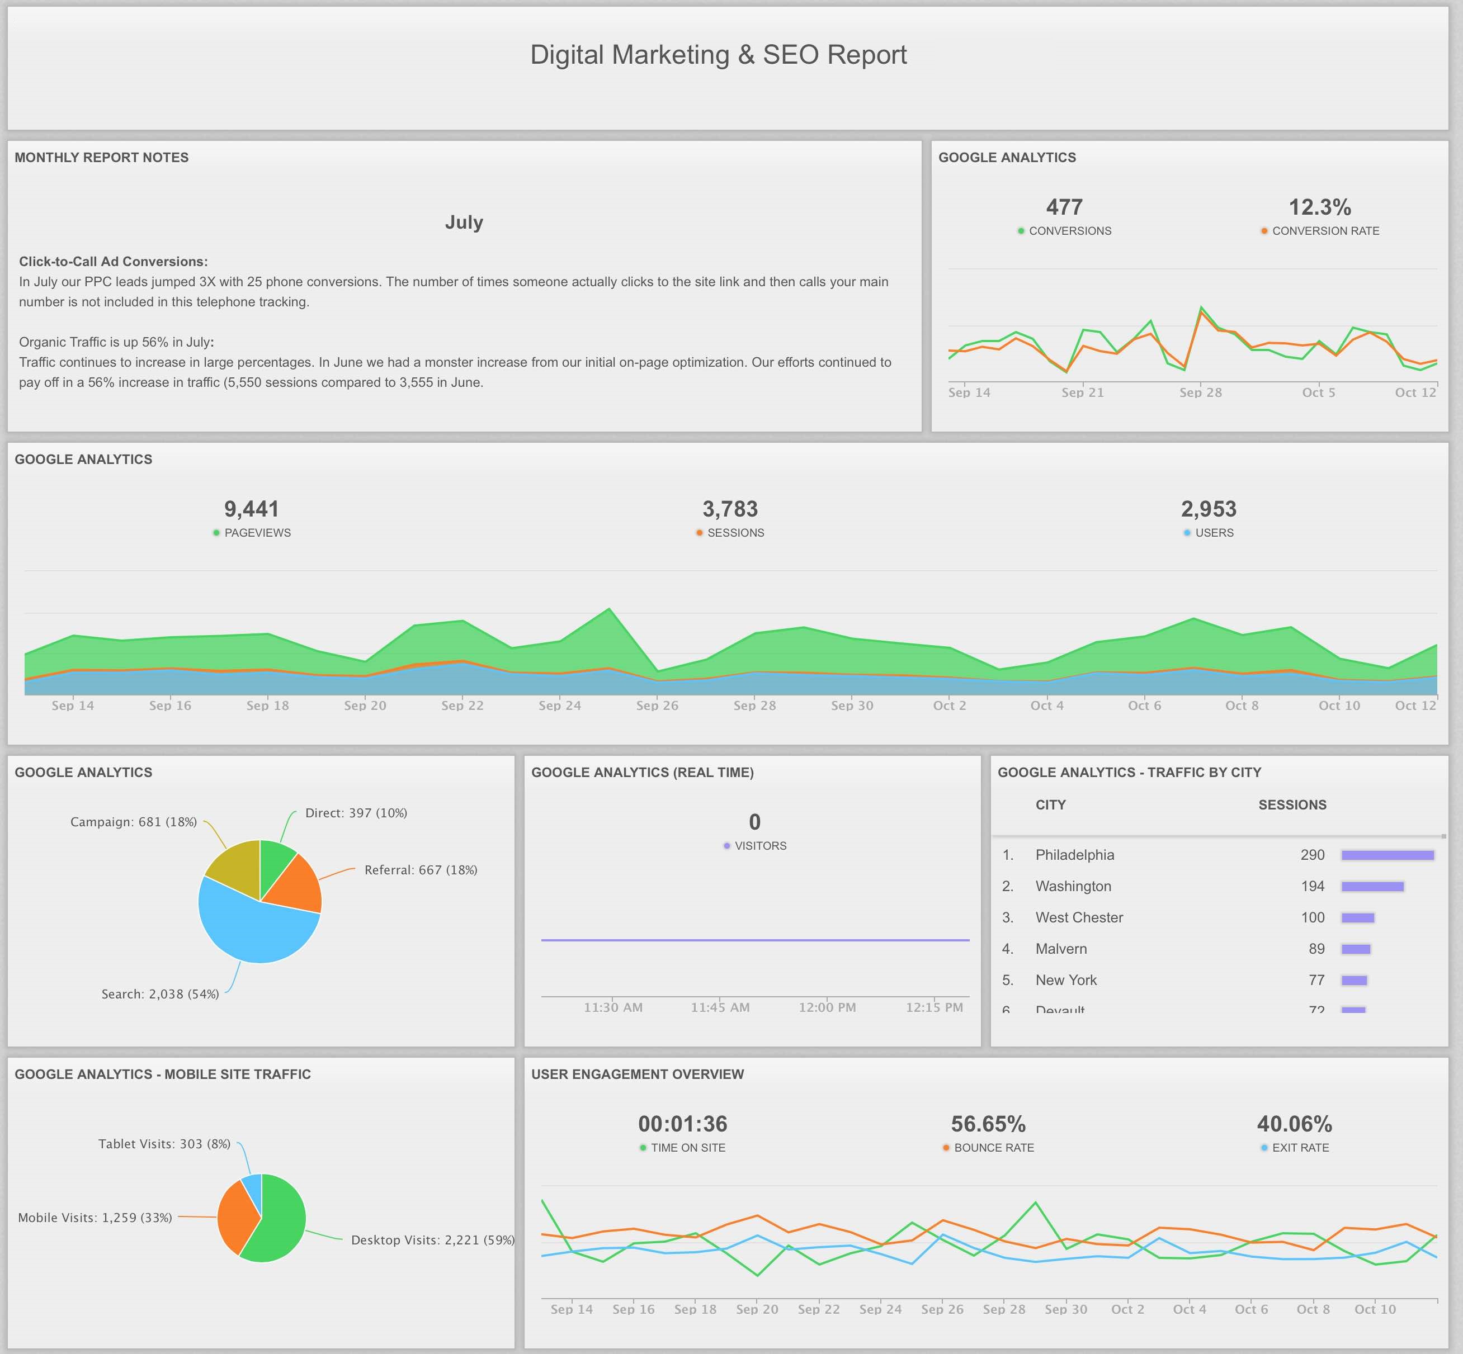Click the purple Visitors legend dot
This screenshot has width=1463, height=1354.
(x=726, y=845)
